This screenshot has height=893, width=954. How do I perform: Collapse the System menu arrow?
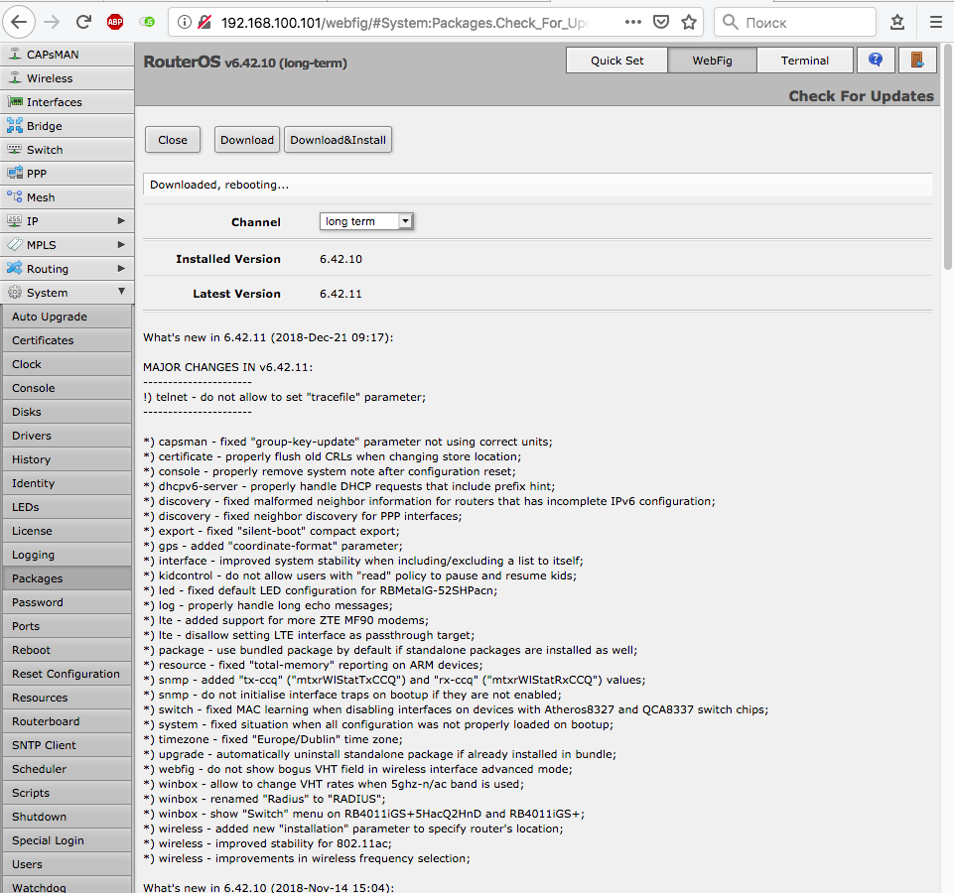pyautogui.click(x=121, y=292)
